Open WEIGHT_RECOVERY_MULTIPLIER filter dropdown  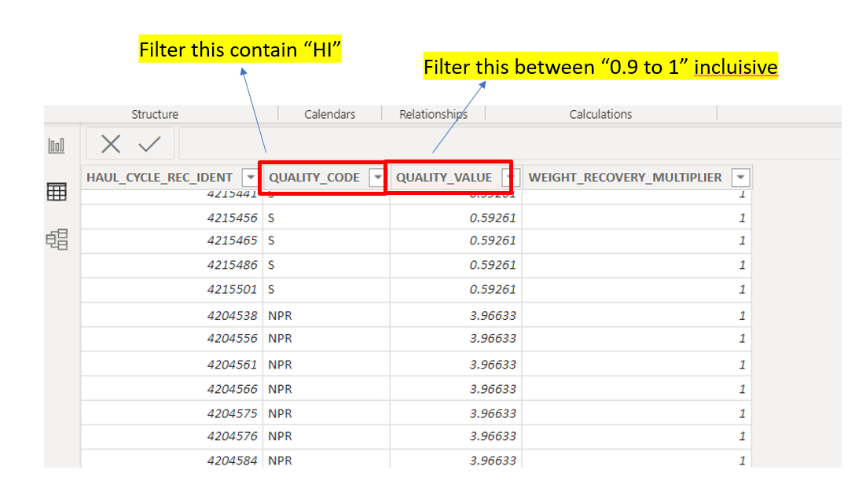pos(740,178)
